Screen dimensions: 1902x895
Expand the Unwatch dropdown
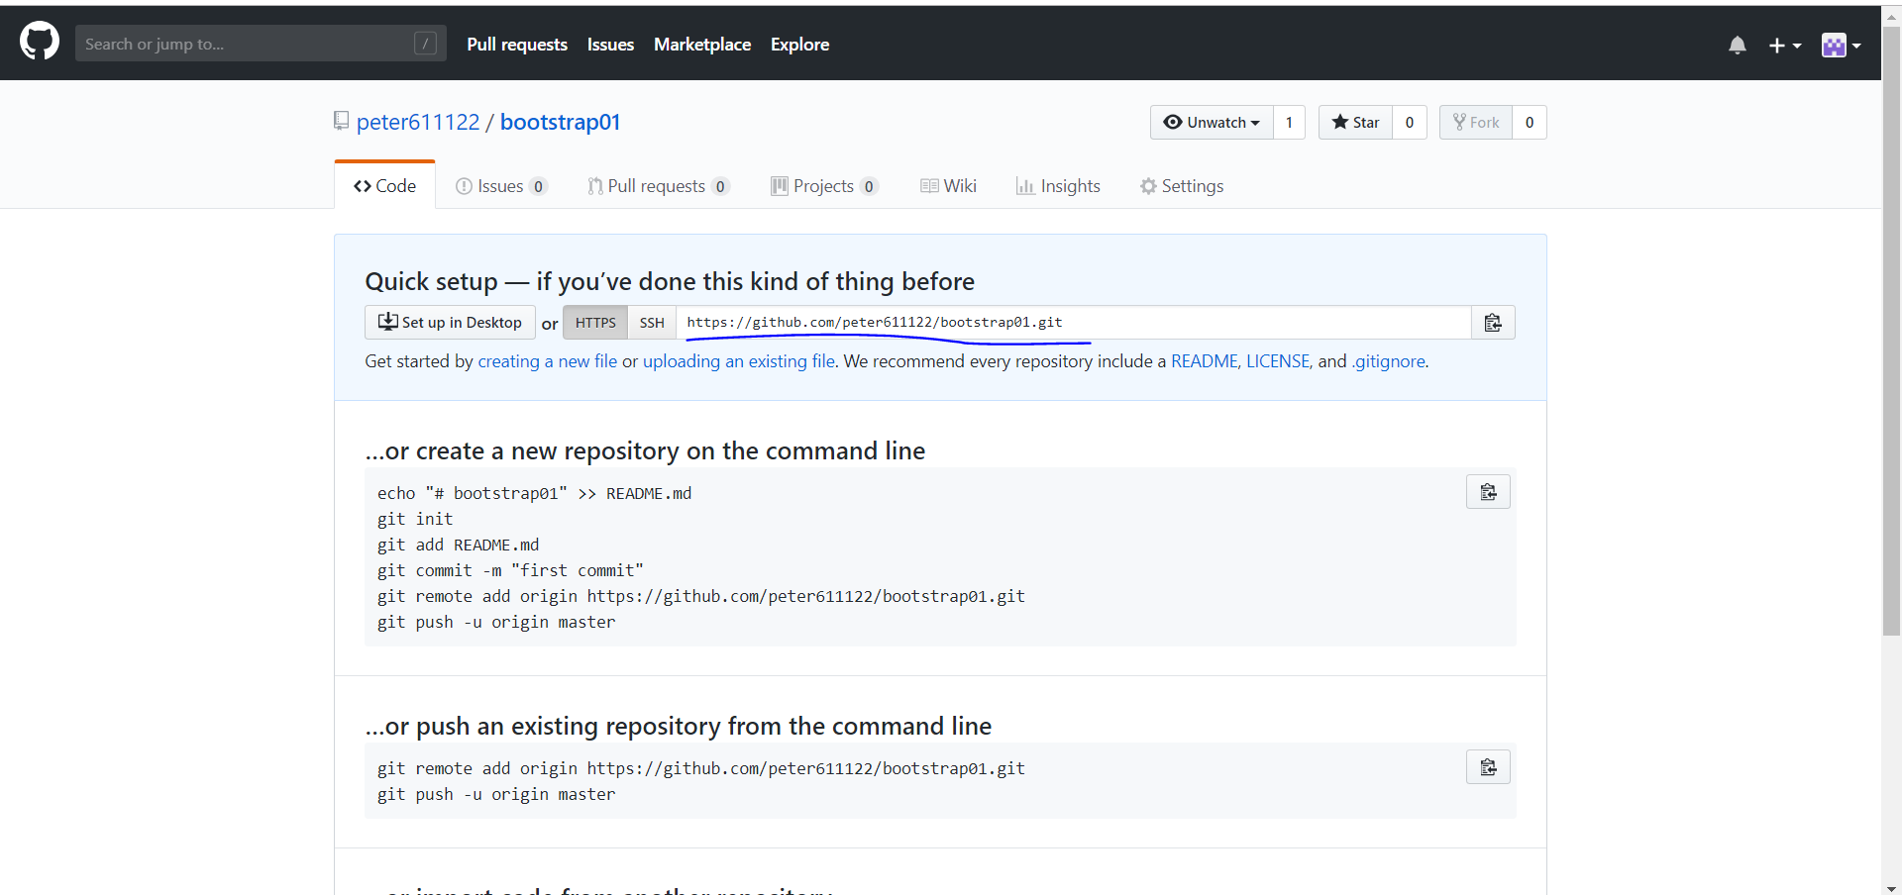point(1212,122)
